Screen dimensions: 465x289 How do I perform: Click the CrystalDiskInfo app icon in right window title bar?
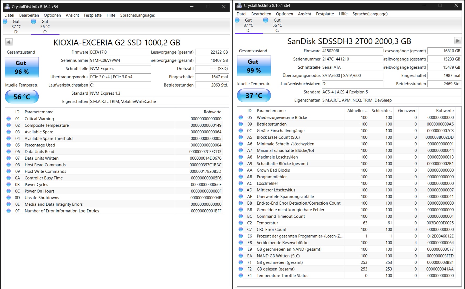coord(239,5)
